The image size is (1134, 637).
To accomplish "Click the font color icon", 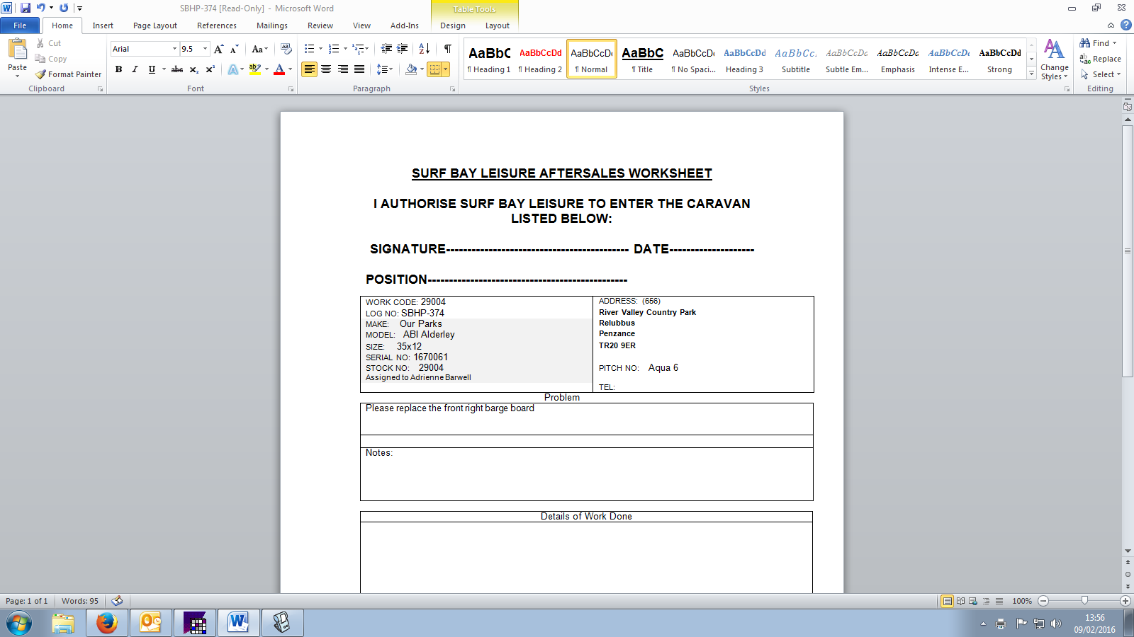I will click(279, 69).
